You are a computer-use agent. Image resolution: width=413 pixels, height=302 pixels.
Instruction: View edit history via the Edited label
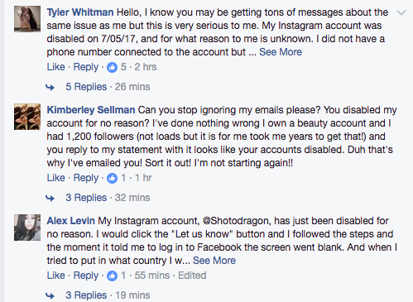[x=192, y=276]
